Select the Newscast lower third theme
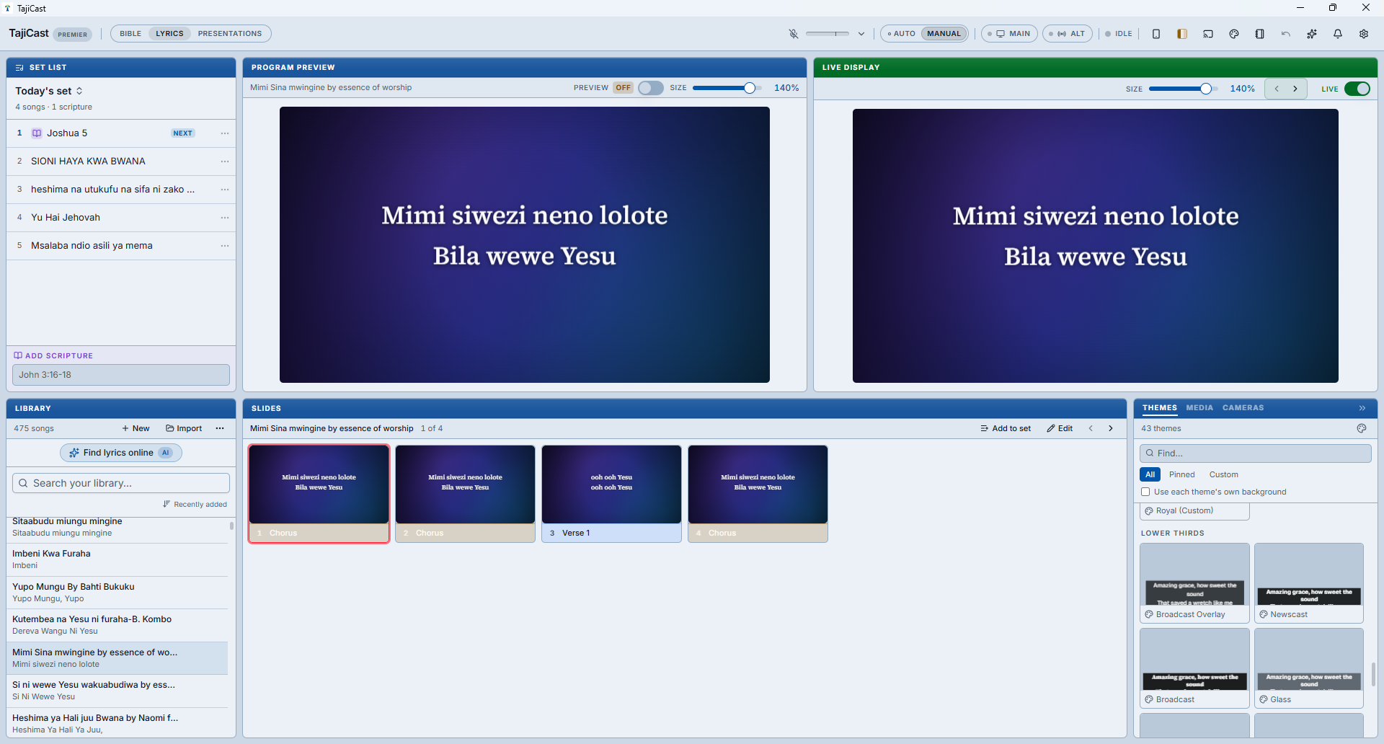 coord(1309,583)
